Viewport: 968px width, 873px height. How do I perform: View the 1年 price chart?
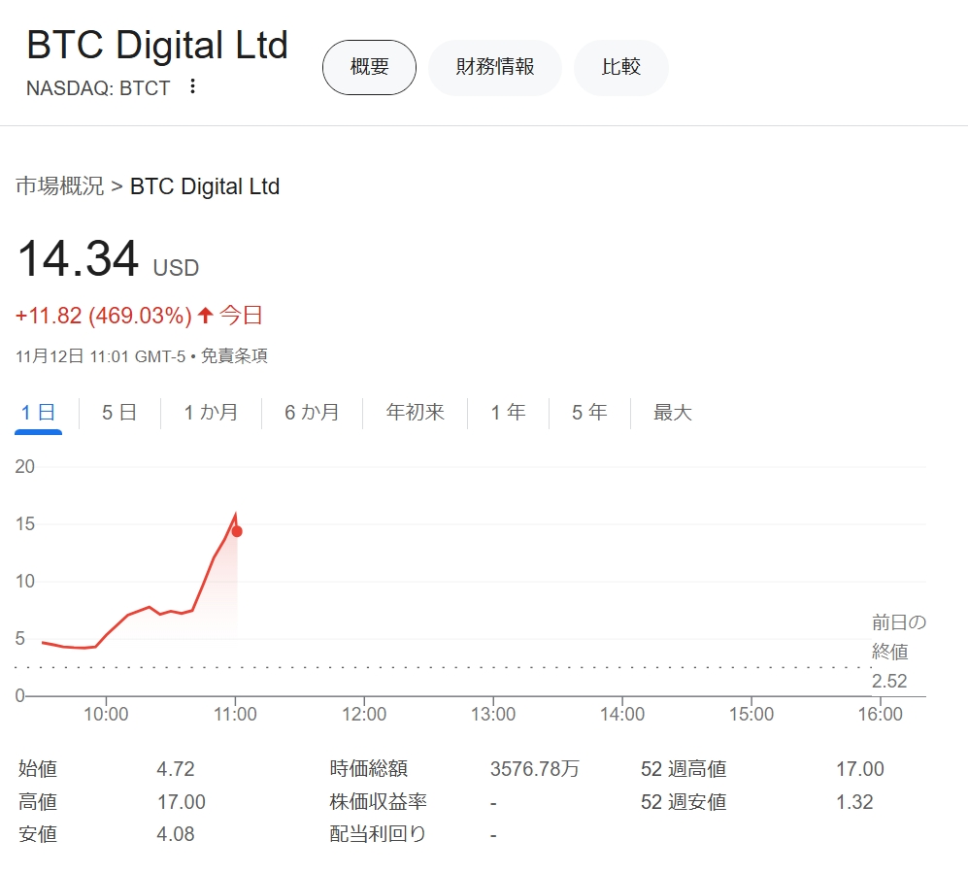(506, 412)
